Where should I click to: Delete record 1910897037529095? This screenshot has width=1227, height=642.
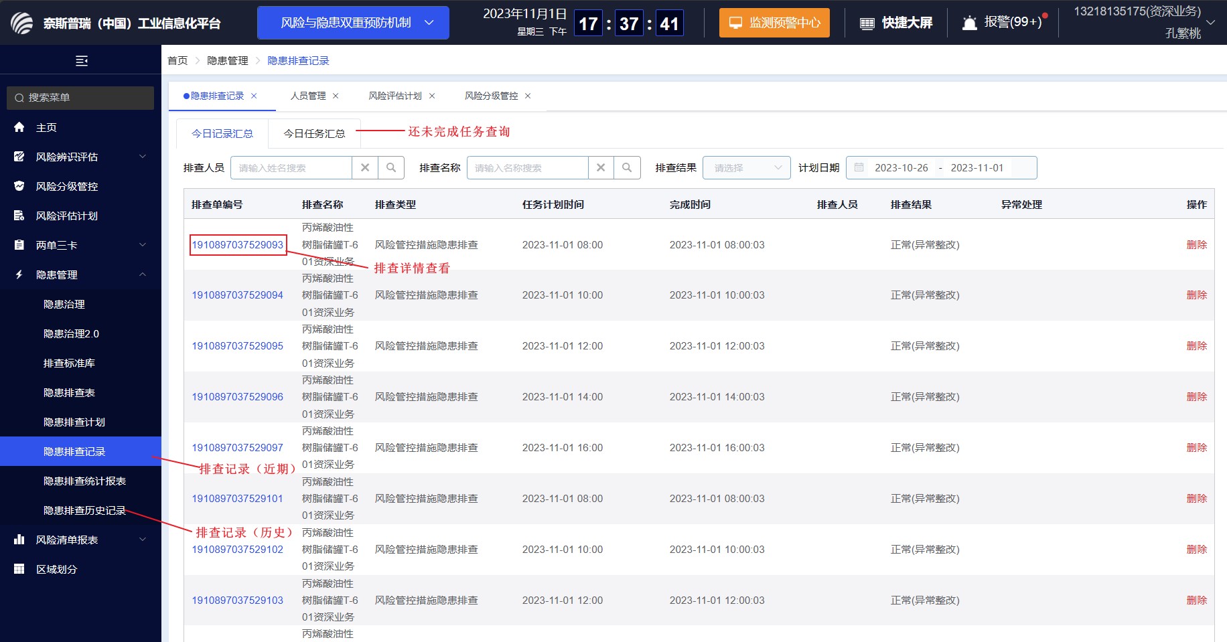pyautogui.click(x=1196, y=345)
